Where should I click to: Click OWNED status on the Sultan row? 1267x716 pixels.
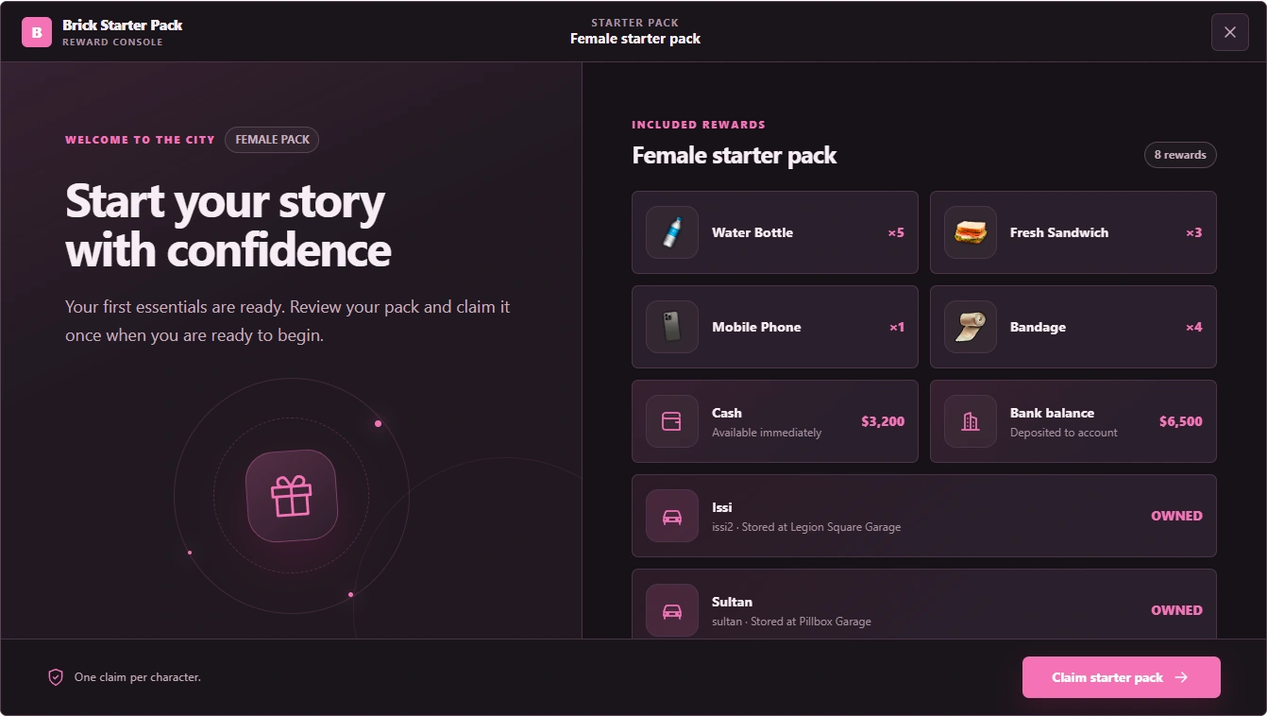point(1176,610)
